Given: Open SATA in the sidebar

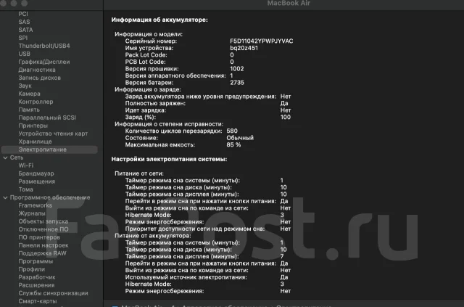Looking at the screenshot, I should 26,30.
